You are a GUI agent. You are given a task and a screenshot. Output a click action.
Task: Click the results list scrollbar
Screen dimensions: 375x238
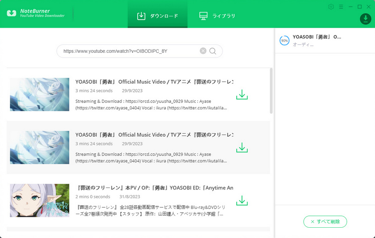coord(271,91)
